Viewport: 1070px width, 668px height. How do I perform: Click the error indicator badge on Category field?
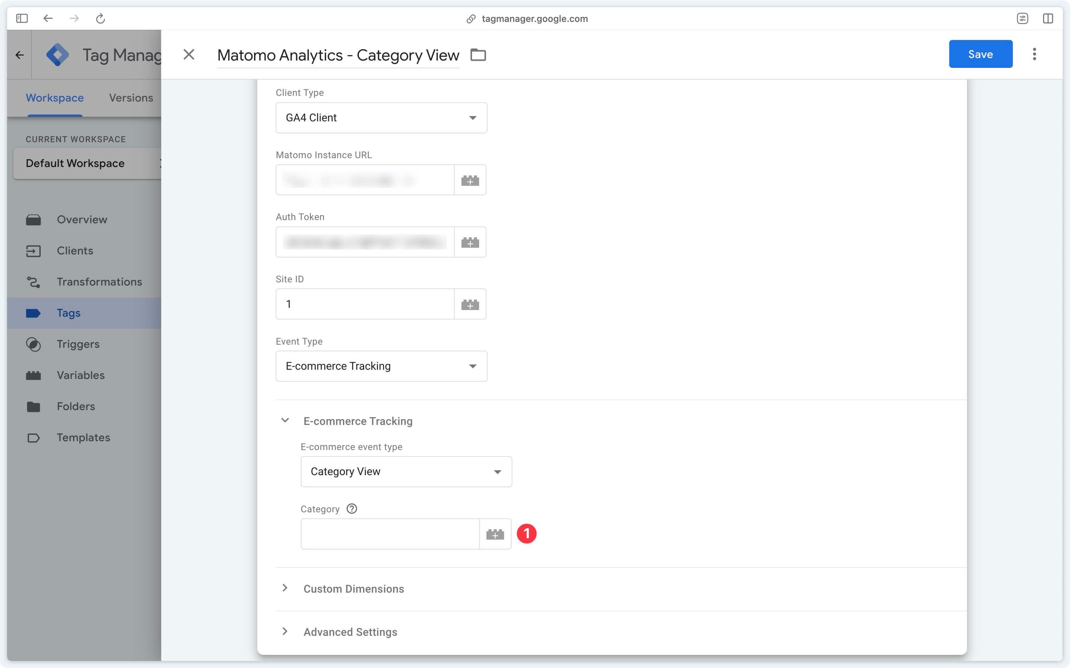526,533
